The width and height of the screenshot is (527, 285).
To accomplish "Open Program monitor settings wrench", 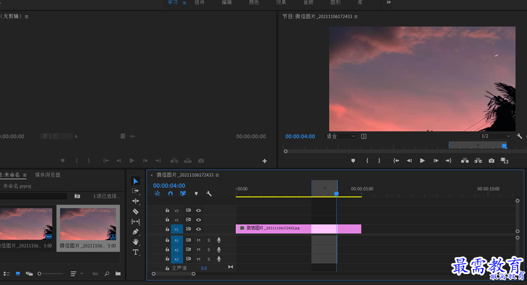I will [x=519, y=136].
